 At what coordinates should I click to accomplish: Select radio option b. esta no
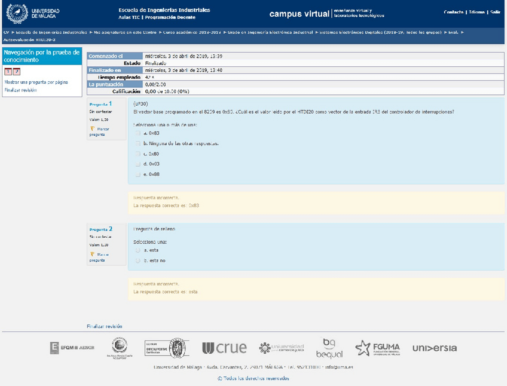tap(138, 261)
